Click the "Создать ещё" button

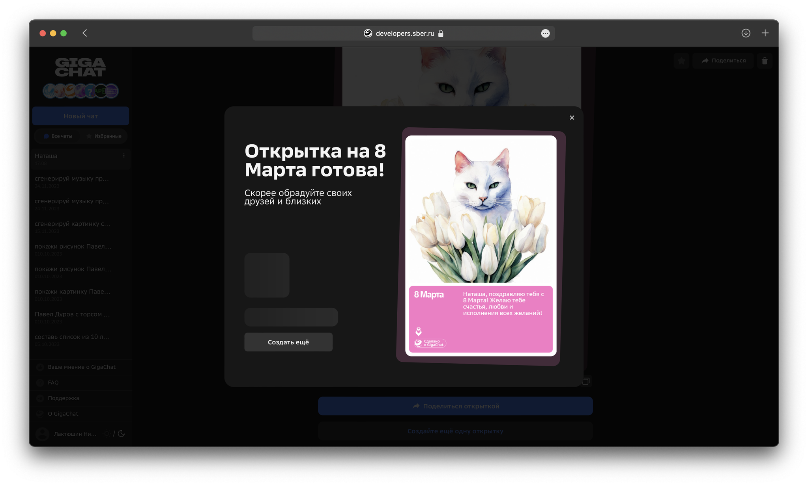(x=288, y=342)
